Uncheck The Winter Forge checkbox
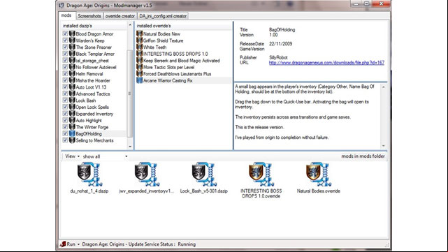The height and width of the screenshot is (252, 448). 65,127
